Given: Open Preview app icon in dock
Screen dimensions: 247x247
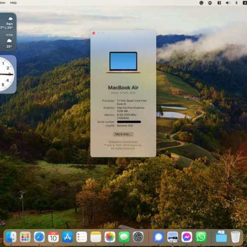Looking at the screenshot, I should [x=172, y=237].
